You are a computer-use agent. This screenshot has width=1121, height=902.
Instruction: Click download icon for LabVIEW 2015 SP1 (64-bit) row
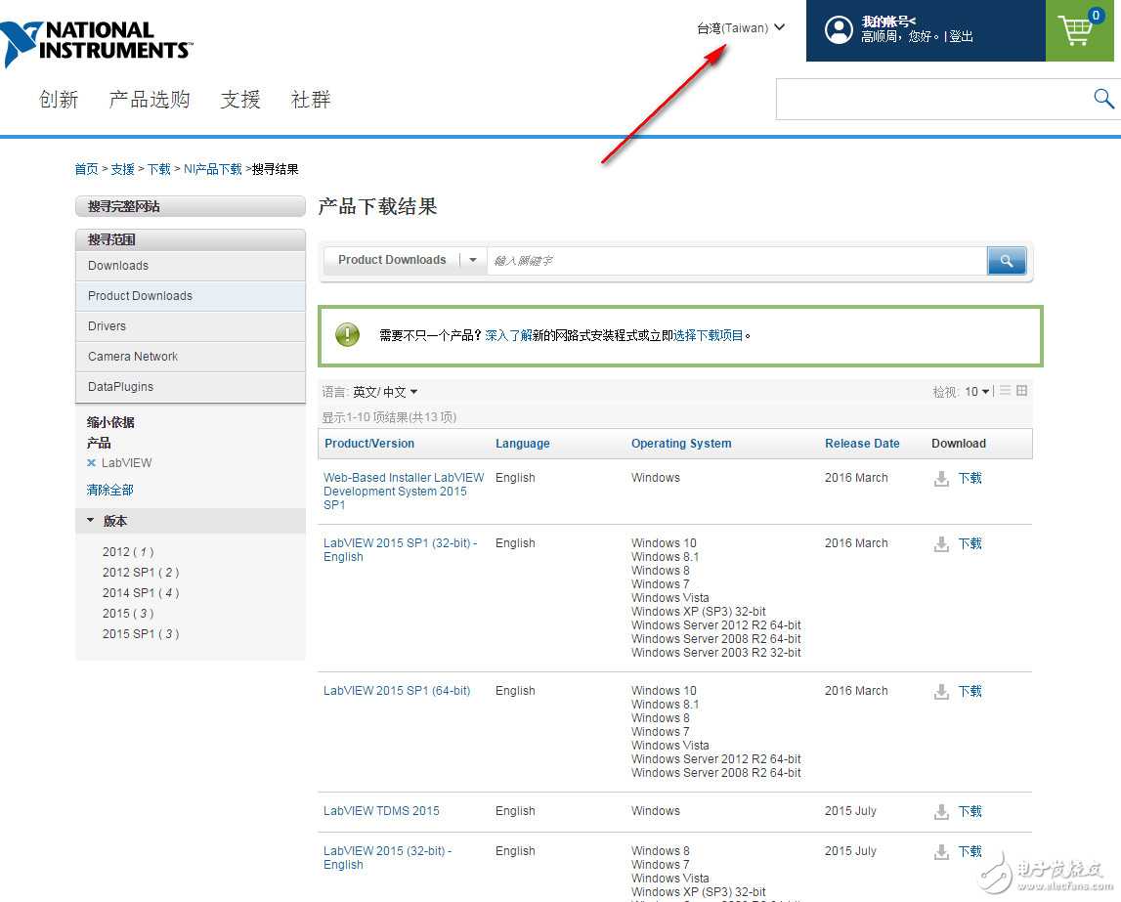tap(941, 692)
